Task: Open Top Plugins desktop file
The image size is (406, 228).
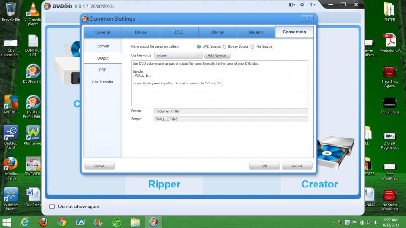Action: click(x=389, y=106)
